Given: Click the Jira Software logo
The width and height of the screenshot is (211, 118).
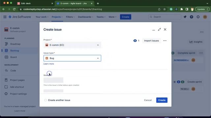Looking at the screenshot, I should pyautogui.click(x=20, y=17).
